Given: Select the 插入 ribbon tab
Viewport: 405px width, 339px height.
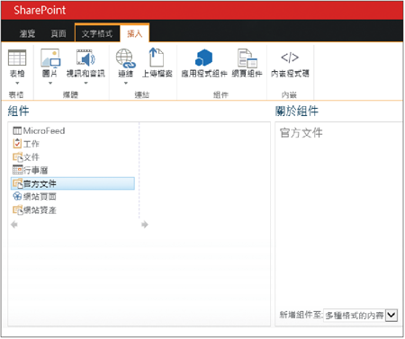Looking at the screenshot, I should coord(134,33).
